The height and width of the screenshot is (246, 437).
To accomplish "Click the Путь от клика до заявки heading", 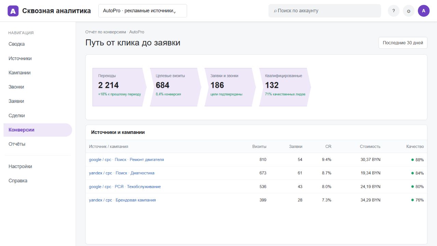I will [133, 43].
